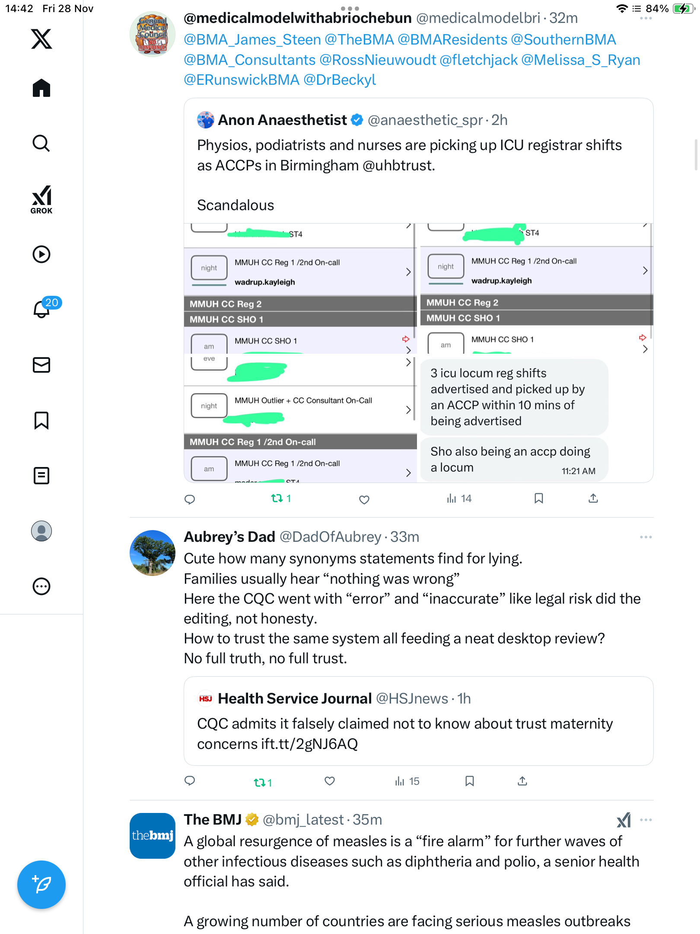This screenshot has width=700, height=934.
Task: Open more options on The BMJ post
Action: (646, 820)
